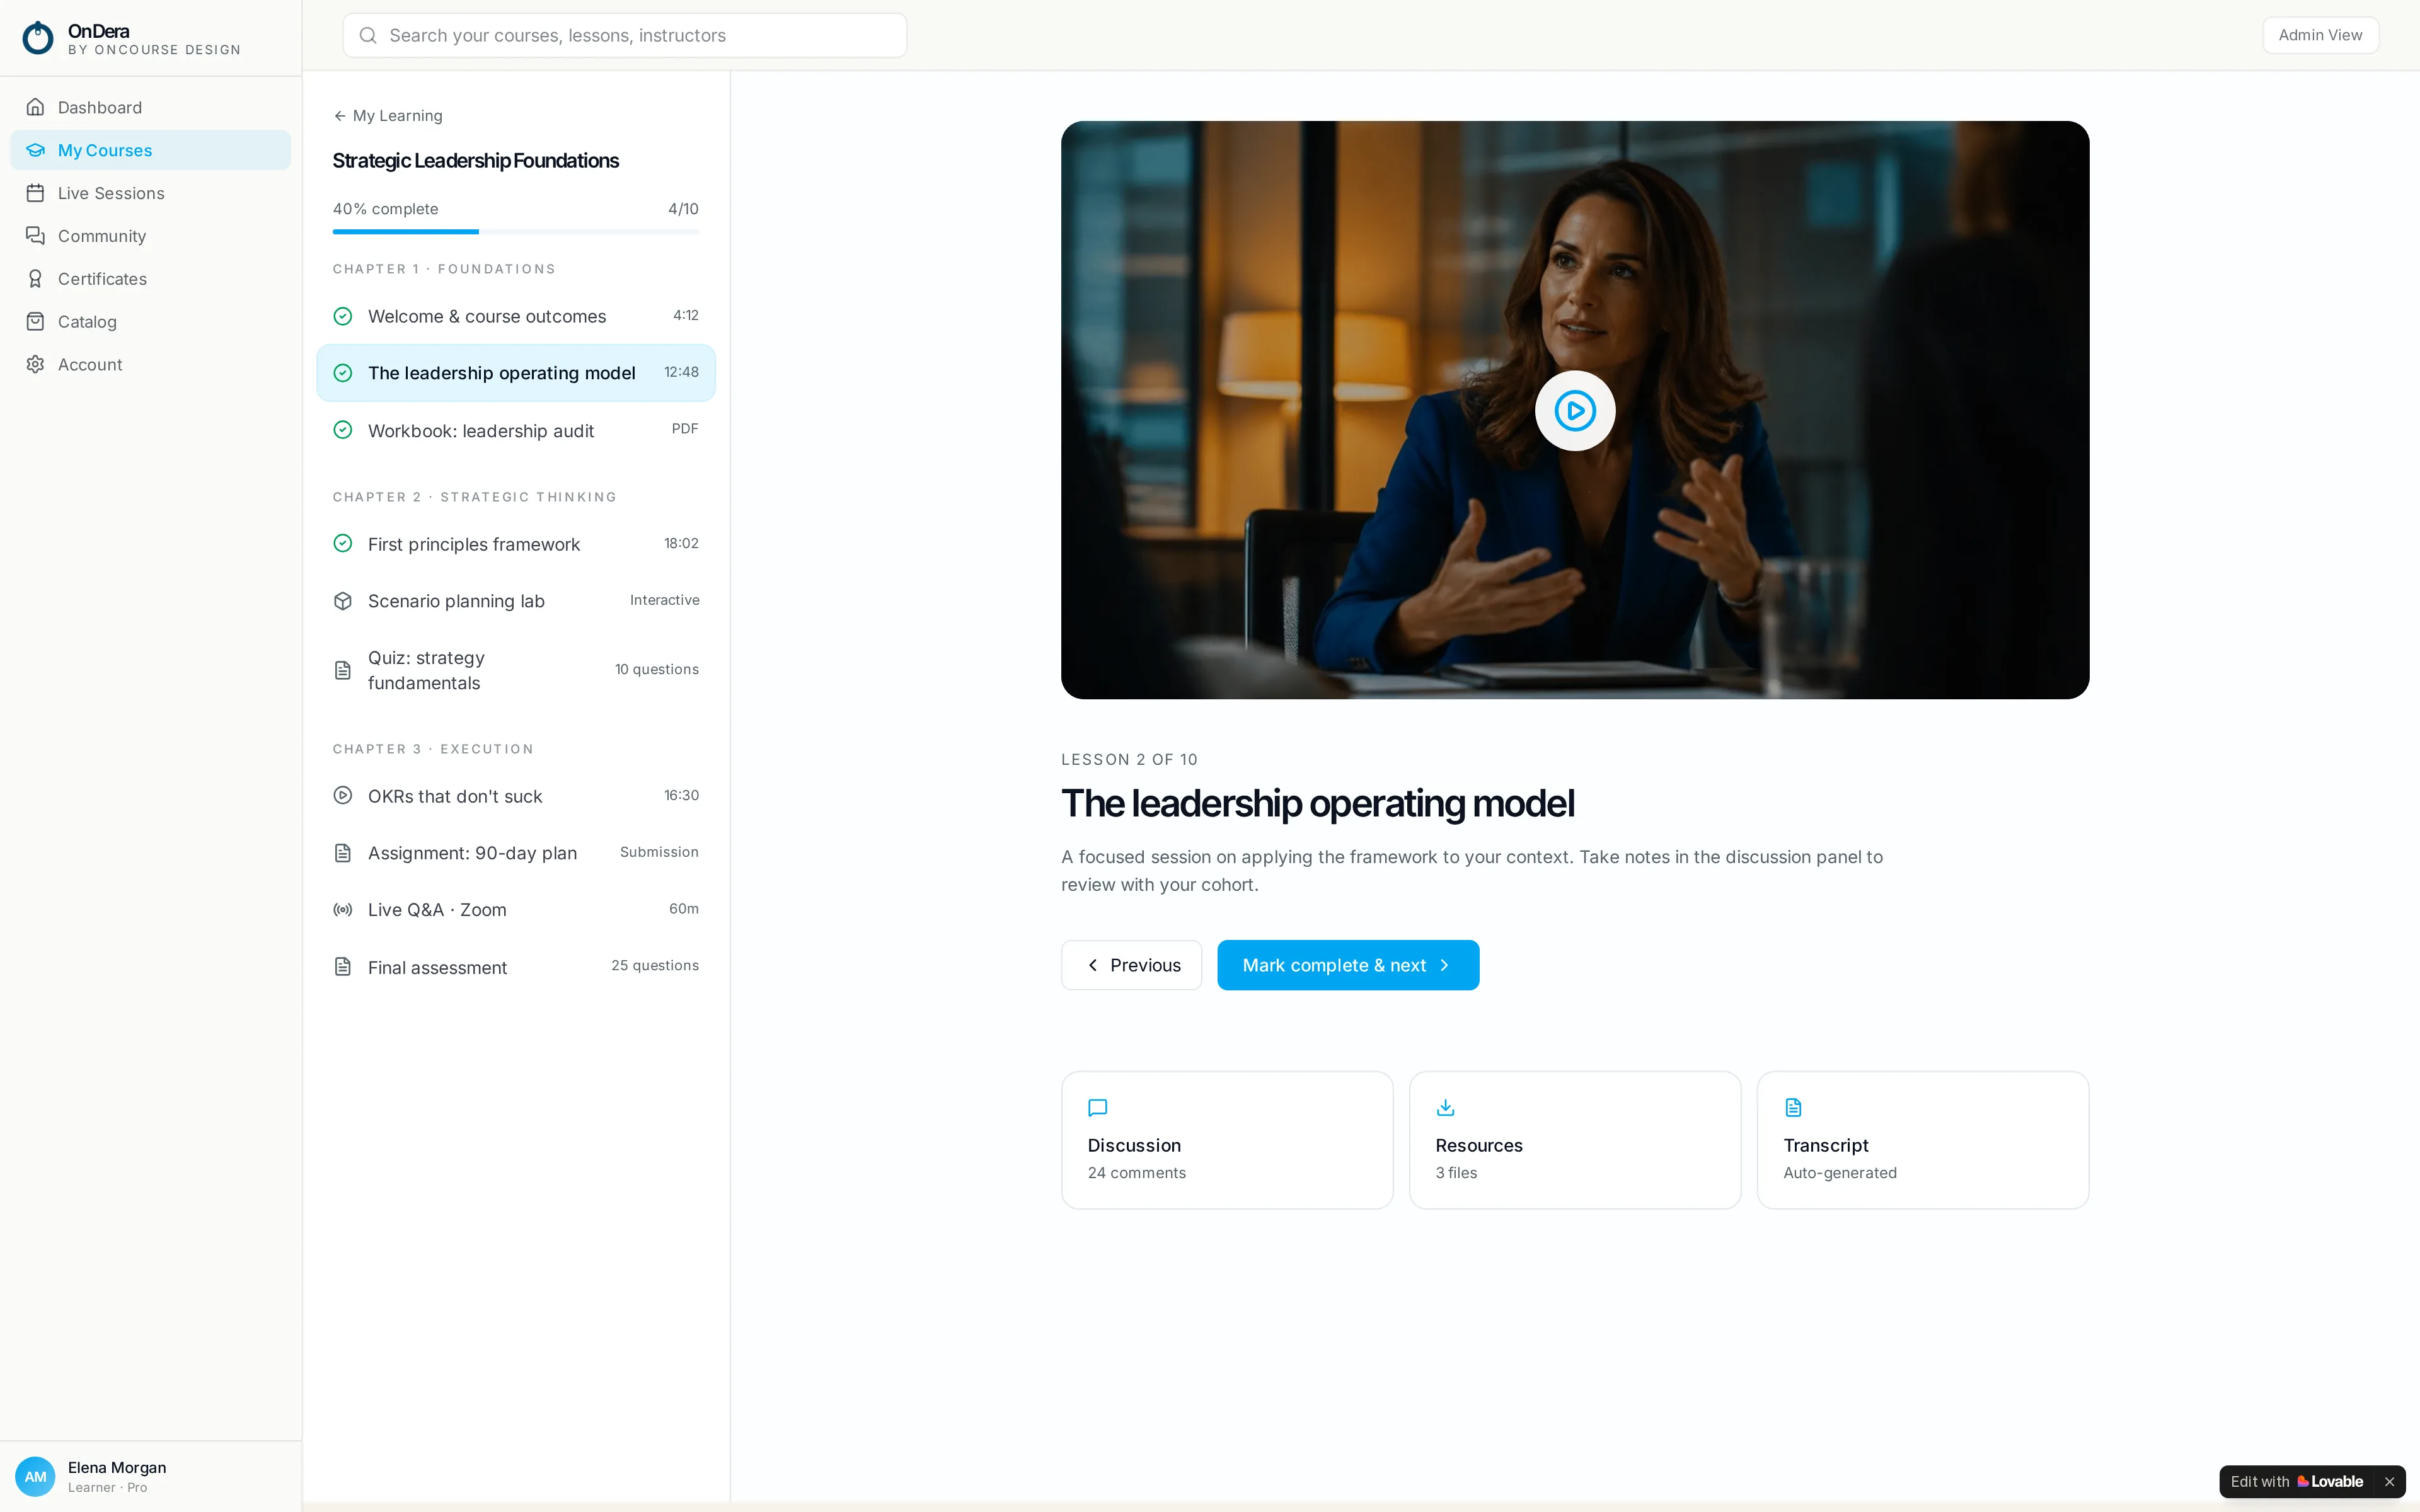Browse the Catalog section

click(x=151, y=322)
